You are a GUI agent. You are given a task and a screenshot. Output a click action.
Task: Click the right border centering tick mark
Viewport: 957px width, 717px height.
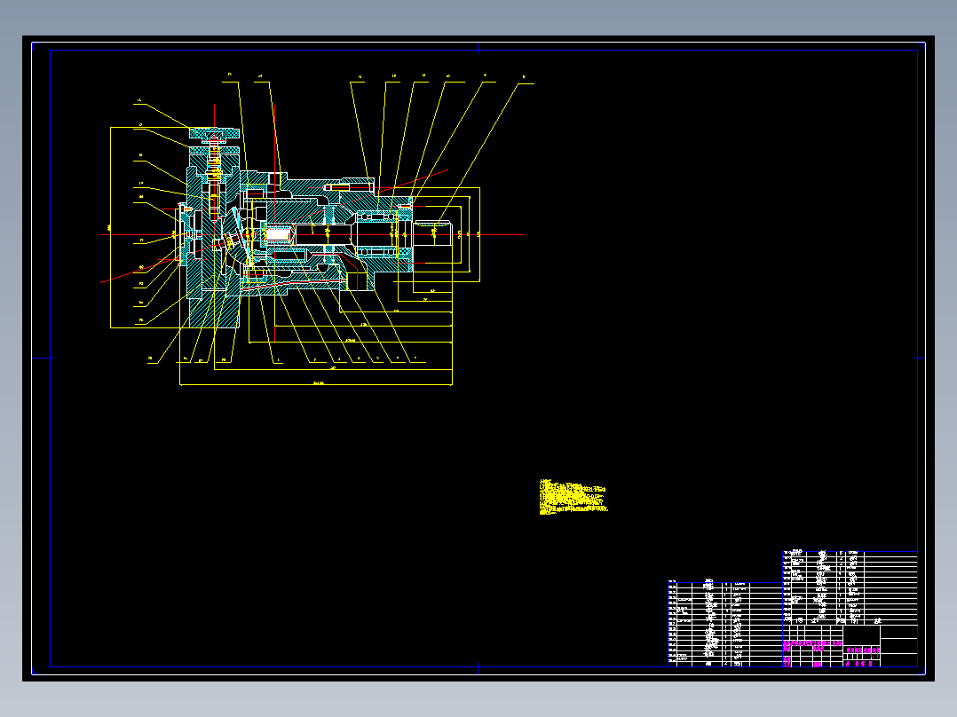[920, 358]
